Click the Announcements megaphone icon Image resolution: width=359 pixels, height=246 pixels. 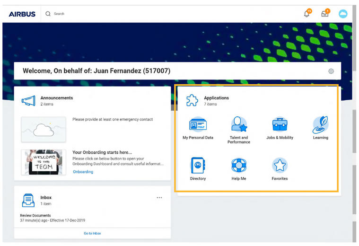[x=28, y=100]
